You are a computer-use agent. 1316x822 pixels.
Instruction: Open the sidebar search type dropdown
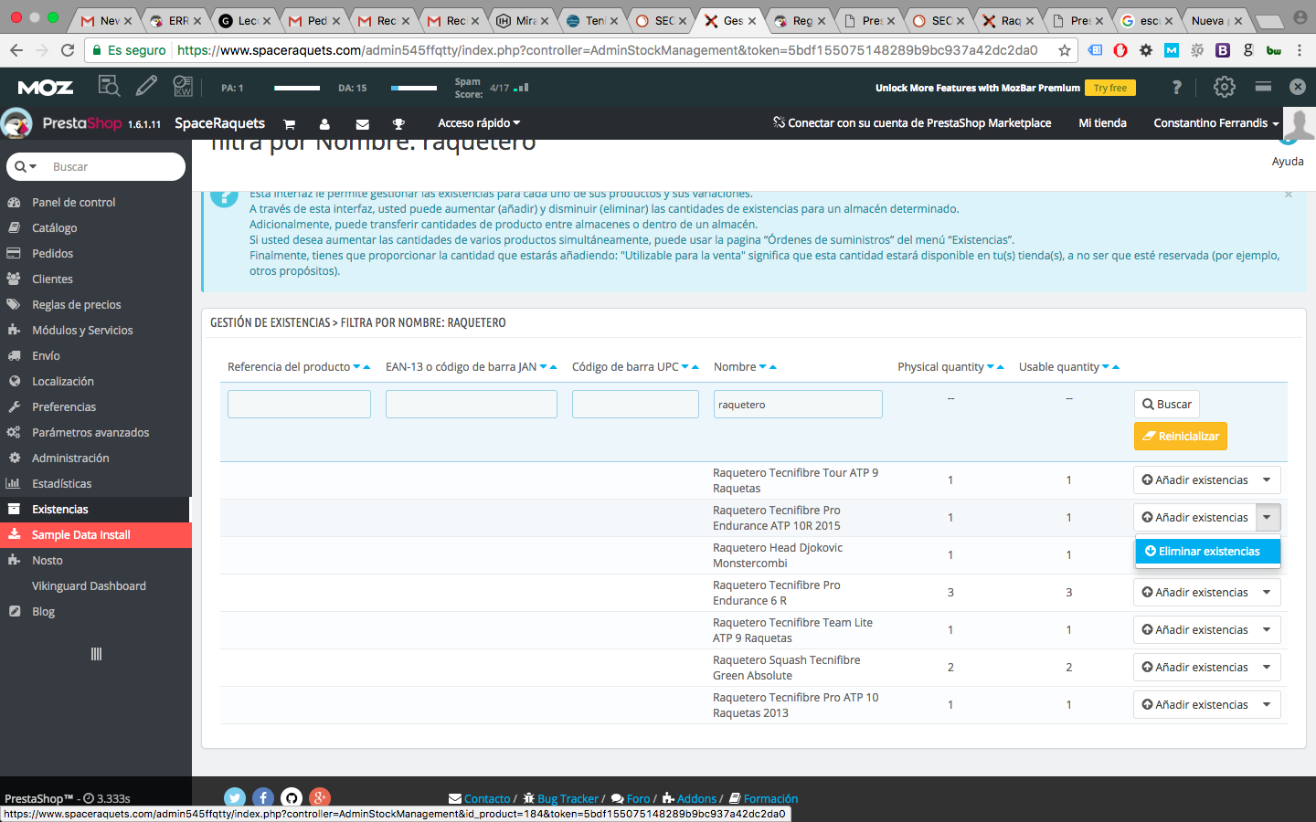(26, 167)
